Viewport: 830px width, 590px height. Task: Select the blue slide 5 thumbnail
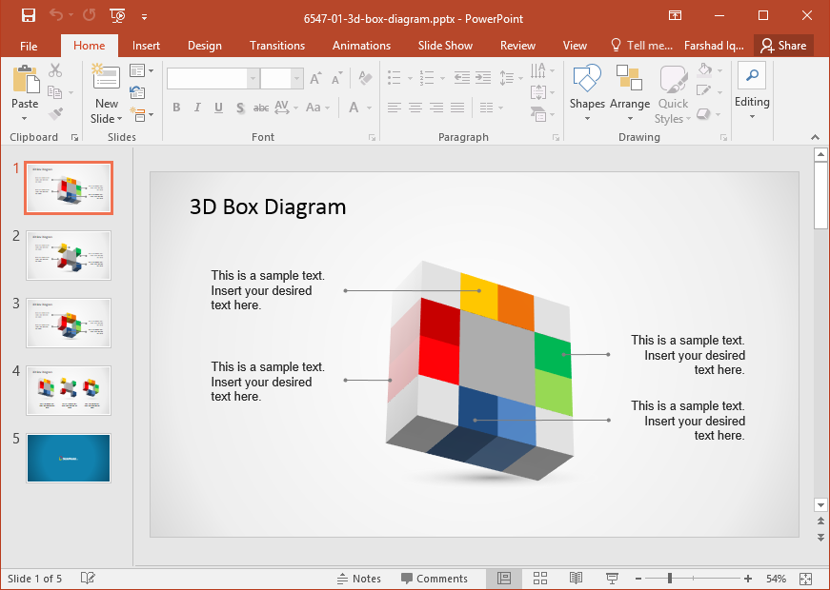(x=69, y=459)
